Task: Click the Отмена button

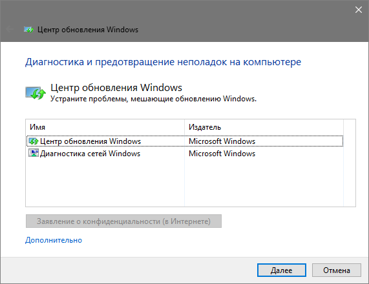Action: click(337, 270)
